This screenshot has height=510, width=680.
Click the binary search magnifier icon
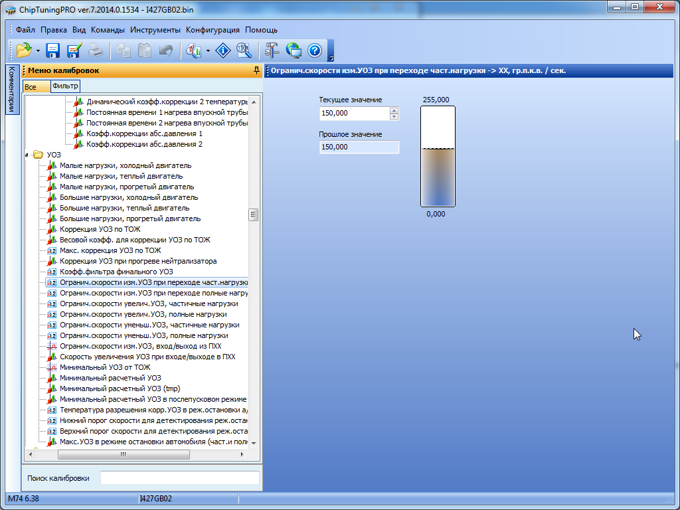point(244,50)
